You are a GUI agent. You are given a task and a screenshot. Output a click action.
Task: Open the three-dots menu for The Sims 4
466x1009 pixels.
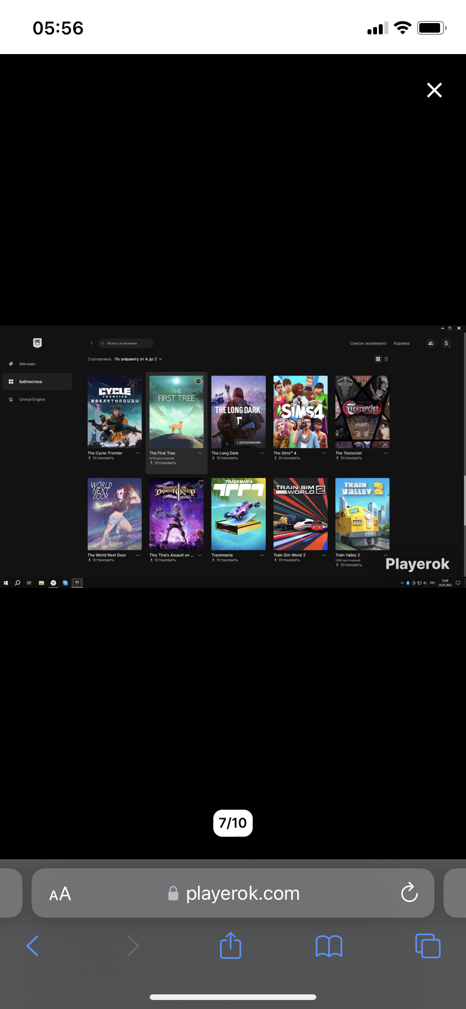(x=324, y=453)
